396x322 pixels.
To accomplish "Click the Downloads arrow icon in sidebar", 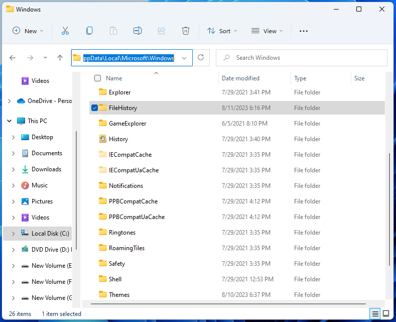I will coord(25,169).
